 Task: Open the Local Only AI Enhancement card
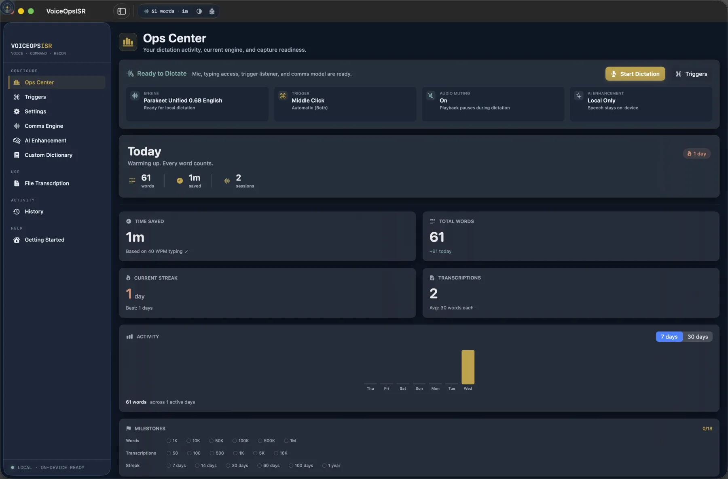point(641,104)
